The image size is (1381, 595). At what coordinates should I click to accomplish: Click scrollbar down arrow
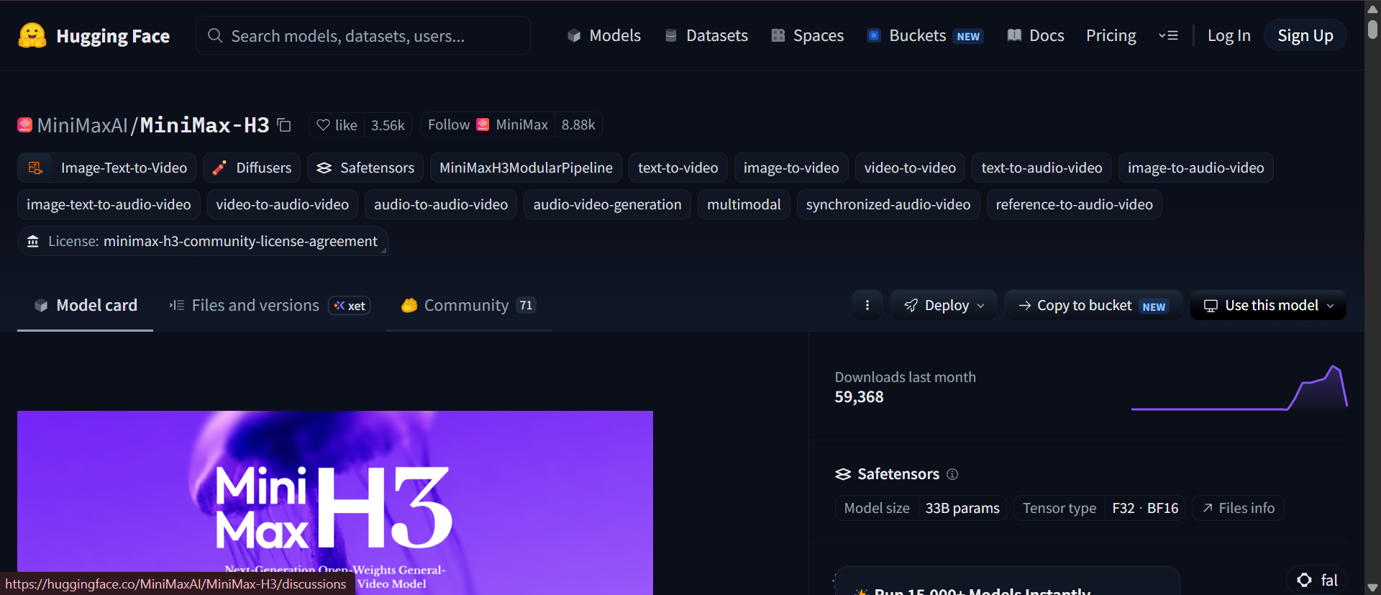pos(1372,588)
